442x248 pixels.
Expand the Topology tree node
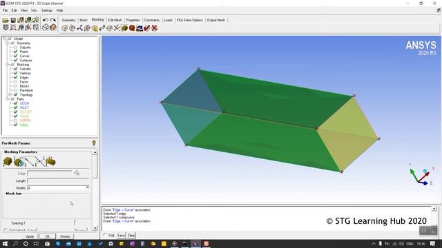pos(10,95)
